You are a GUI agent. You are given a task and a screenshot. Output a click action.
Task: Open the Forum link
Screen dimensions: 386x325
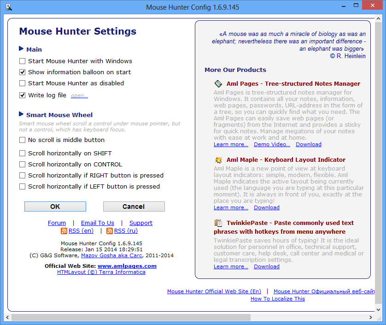pyautogui.click(x=57, y=223)
